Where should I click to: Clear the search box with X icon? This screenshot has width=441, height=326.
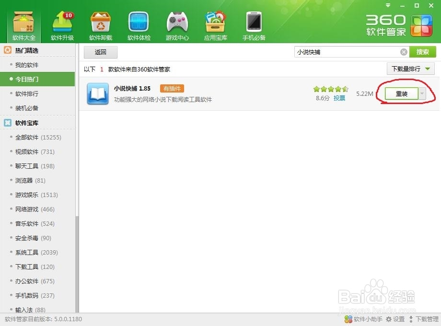[404, 52]
